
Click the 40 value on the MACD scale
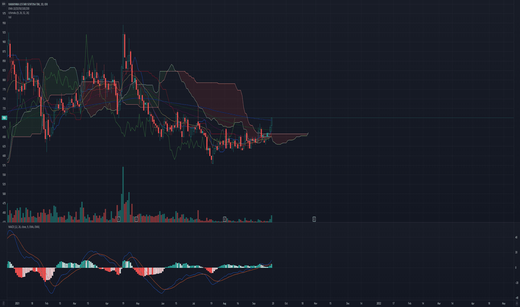(x=516, y=237)
